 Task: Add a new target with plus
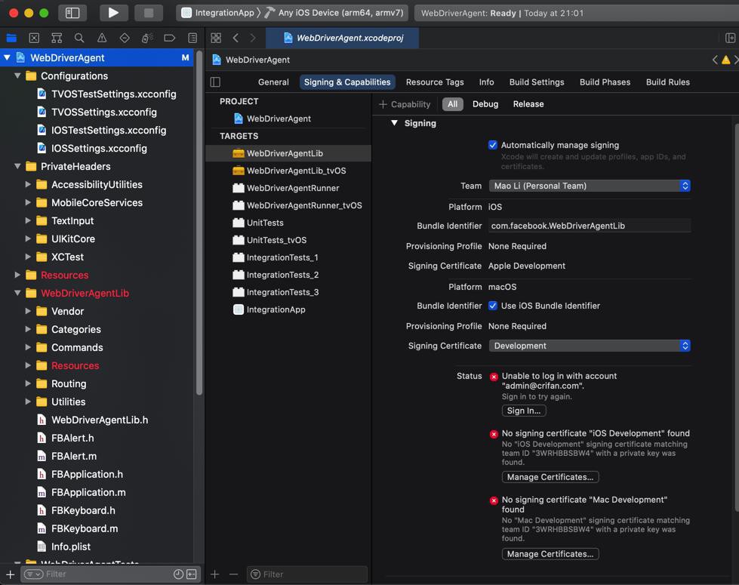pos(215,574)
